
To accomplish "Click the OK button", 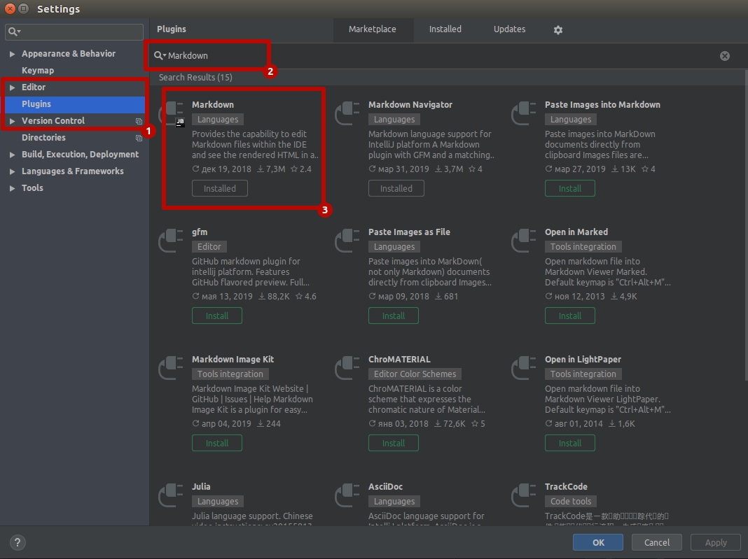I will 598,542.
